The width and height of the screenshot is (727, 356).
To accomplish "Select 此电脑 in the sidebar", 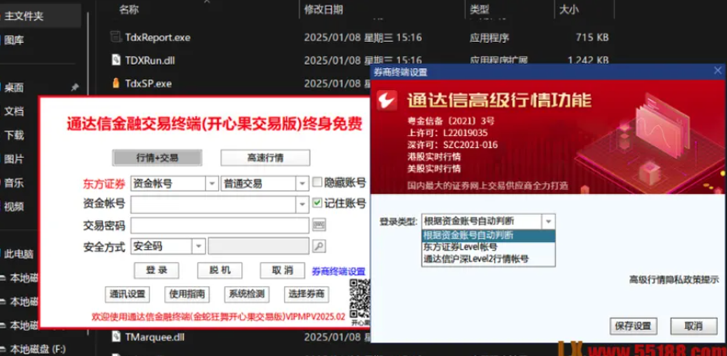I will [x=19, y=254].
